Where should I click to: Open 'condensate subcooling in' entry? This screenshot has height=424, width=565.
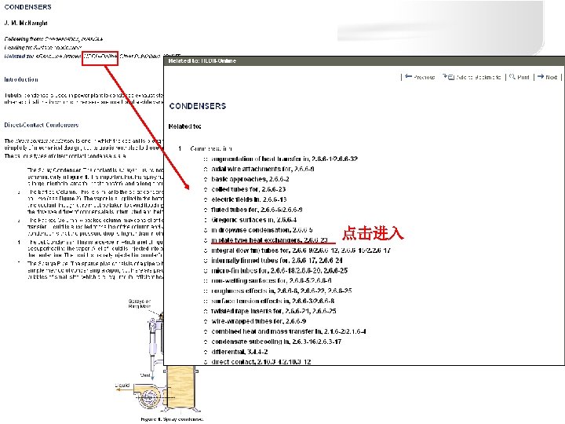click(276, 342)
